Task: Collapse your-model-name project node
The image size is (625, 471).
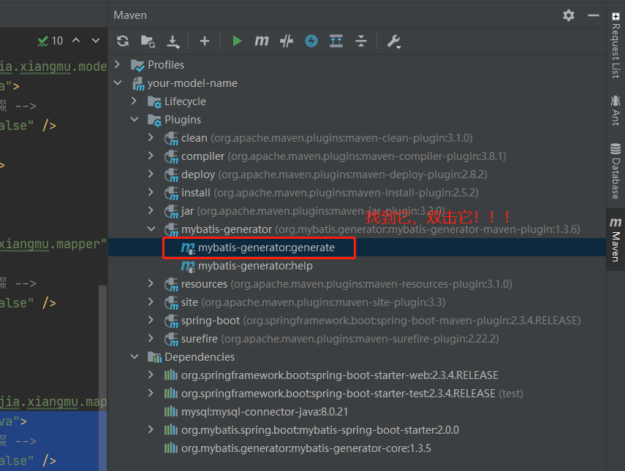Action: (118, 83)
